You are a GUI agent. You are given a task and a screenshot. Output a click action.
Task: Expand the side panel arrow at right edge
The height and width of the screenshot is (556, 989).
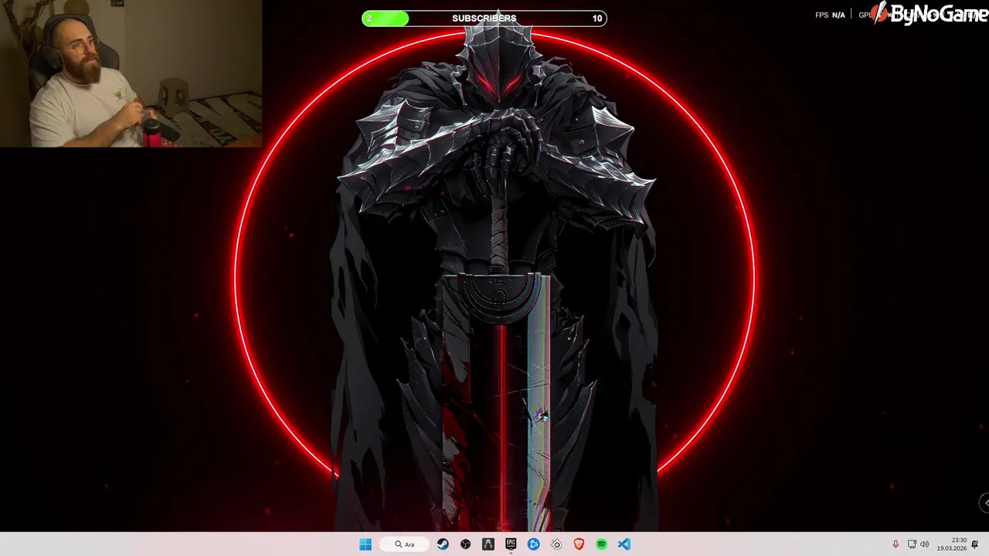(984, 503)
